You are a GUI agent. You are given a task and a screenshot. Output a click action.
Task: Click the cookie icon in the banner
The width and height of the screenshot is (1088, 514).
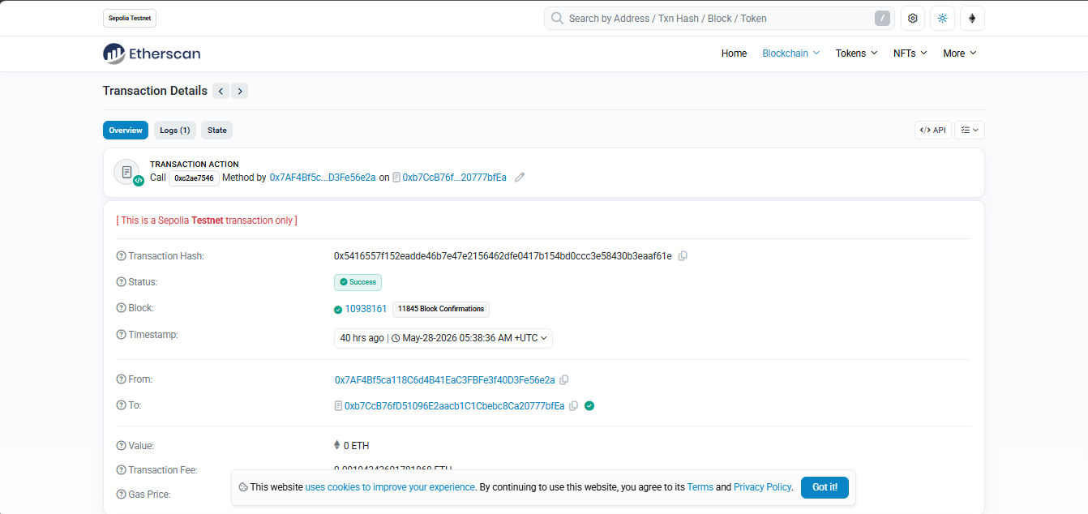[x=242, y=487]
